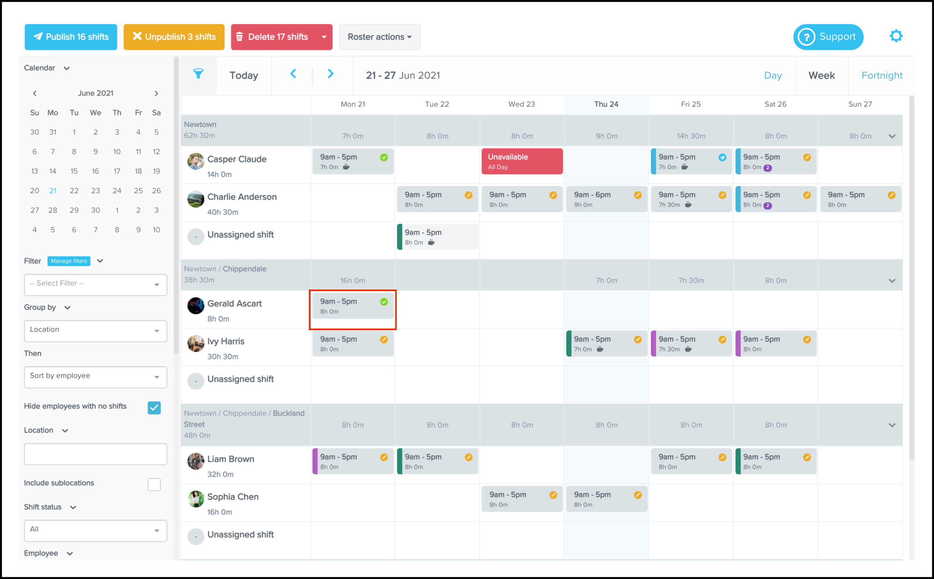Open the settings gear icon
The height and width of the screenshot is (579, 934).
coord(896,36)
